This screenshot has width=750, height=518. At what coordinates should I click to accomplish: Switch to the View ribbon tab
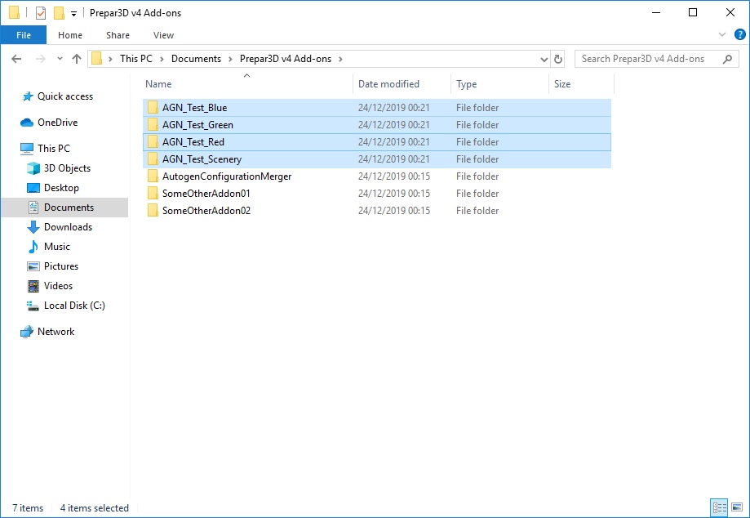tap(163, 35)
